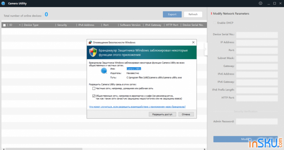The height and width of the screenshot is (150, 284).
Task: Click the IPv4 Address column header
Action: tap(86, 25)
